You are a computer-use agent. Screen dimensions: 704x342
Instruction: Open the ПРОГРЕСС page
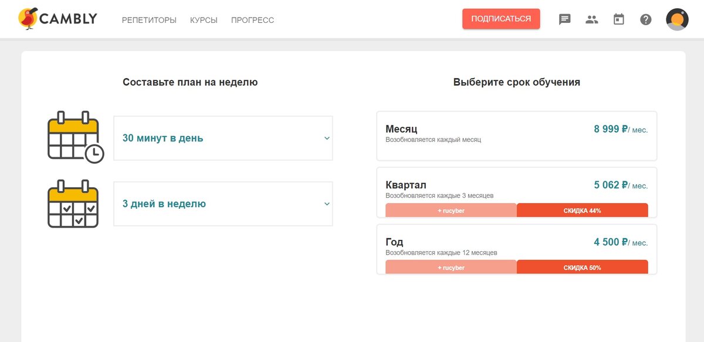click(x=252, y=20)
